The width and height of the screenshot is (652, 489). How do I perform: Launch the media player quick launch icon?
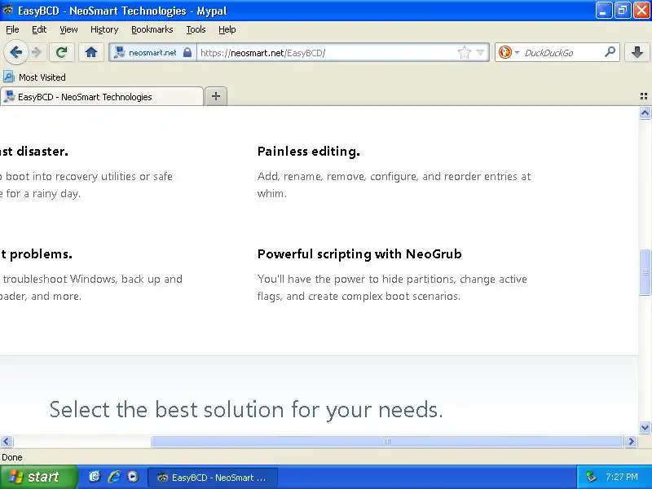coord(133,477)
